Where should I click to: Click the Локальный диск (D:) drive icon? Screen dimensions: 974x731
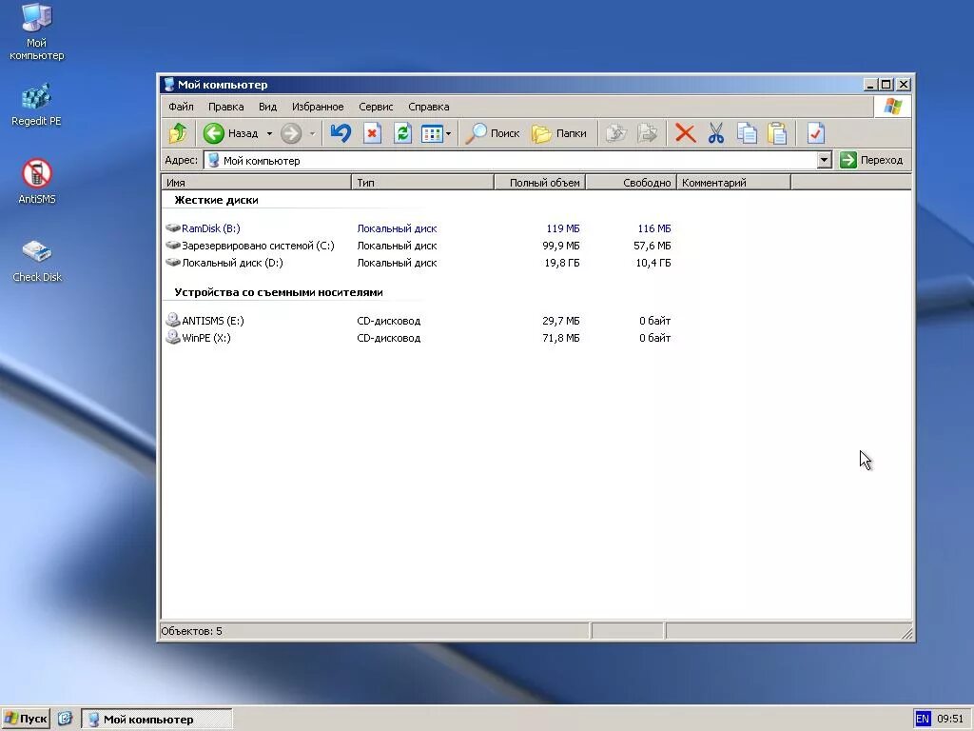click(x=173, y=263)
